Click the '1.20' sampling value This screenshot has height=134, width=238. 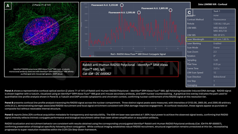(x=216, y=60)
